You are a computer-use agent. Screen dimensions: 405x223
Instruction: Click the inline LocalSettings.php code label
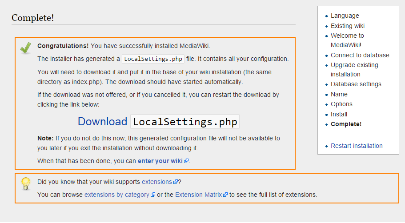point(152,59)
